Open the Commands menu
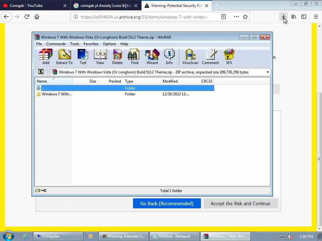This screenshot has width=322, height=241. tap(56, 44)
